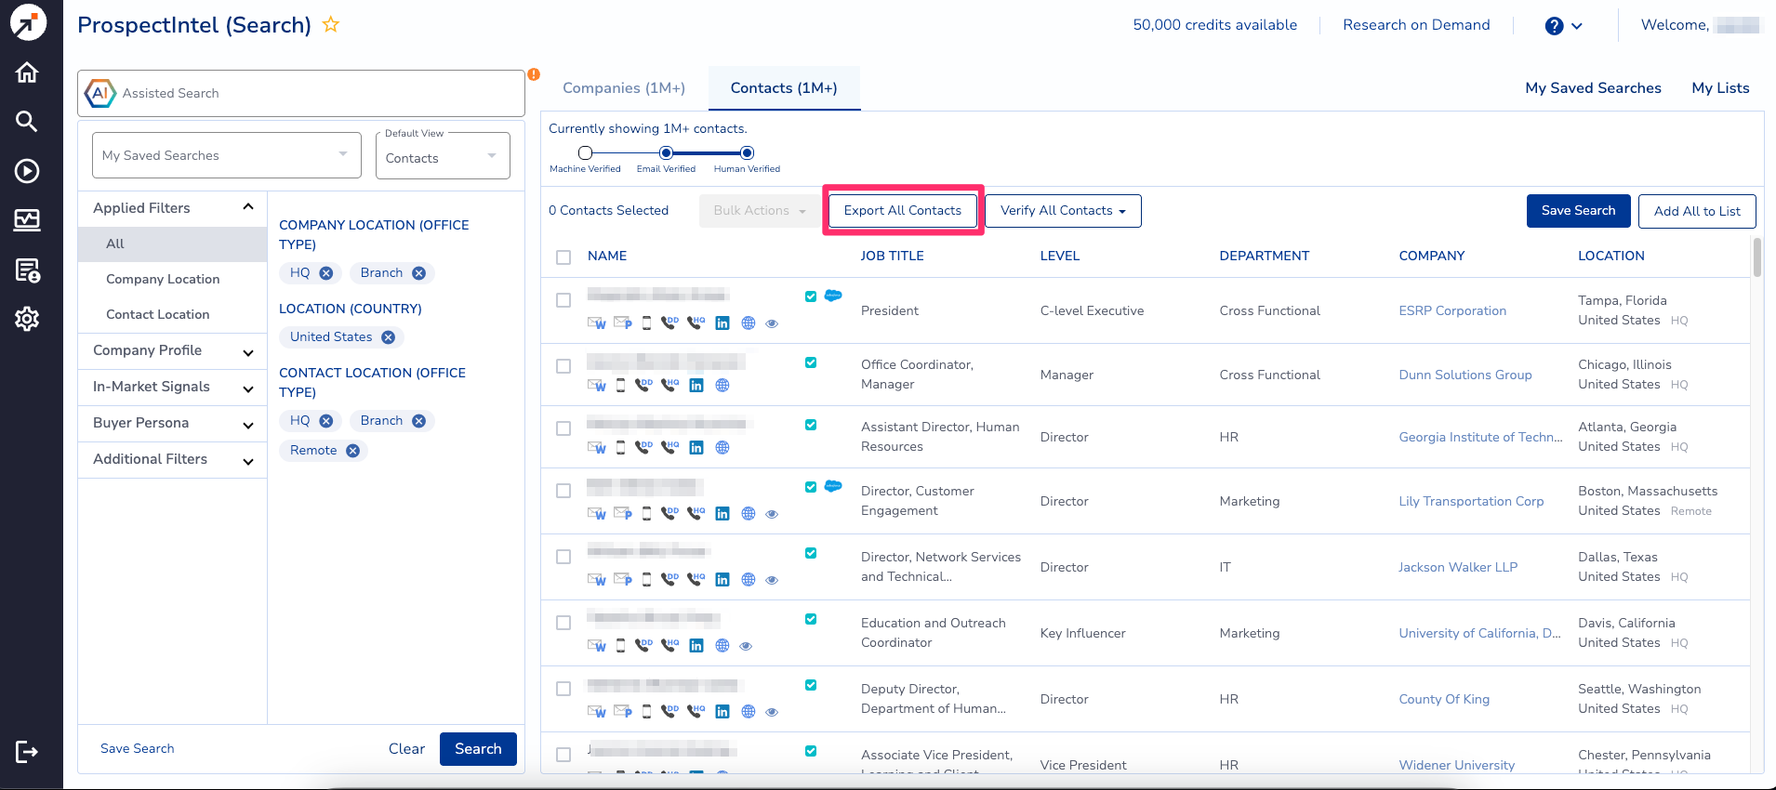Open the list report sidebar icon
1776x790 pixels.
coord(27,270)
